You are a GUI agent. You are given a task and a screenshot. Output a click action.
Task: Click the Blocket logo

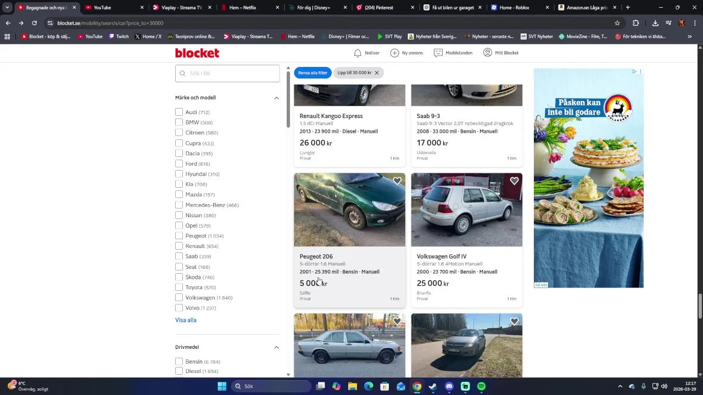pyautogui.click(x=197, y=53)
